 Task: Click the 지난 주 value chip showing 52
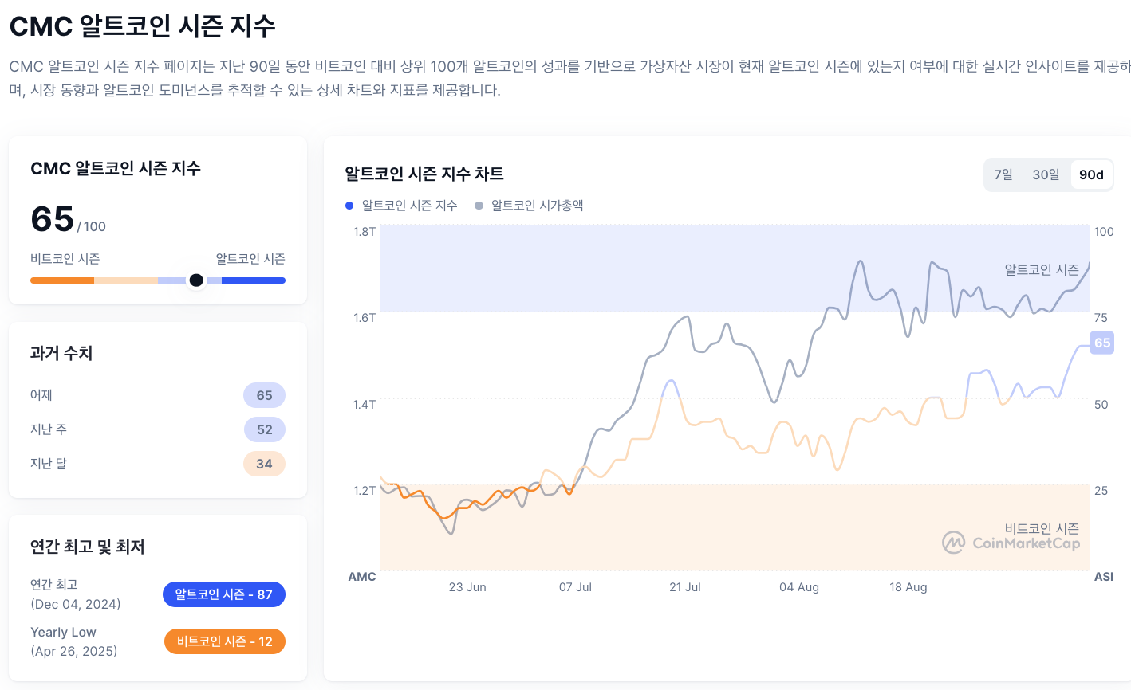click(x=264, y=429)
